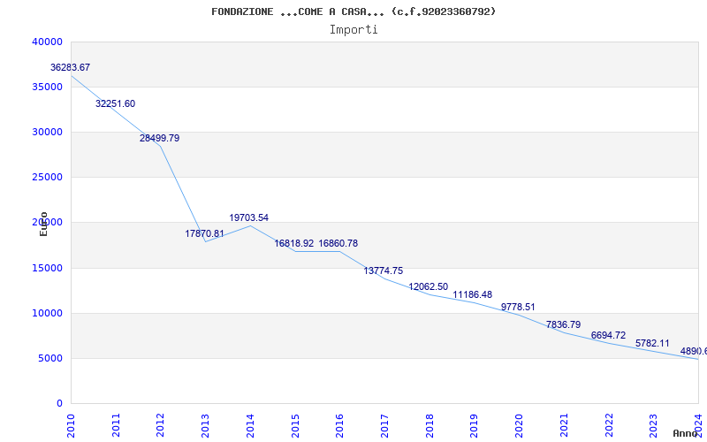The image size is (707, 442).
Task: Click the 2018 x-axis year label
Action: click(430, 425)
